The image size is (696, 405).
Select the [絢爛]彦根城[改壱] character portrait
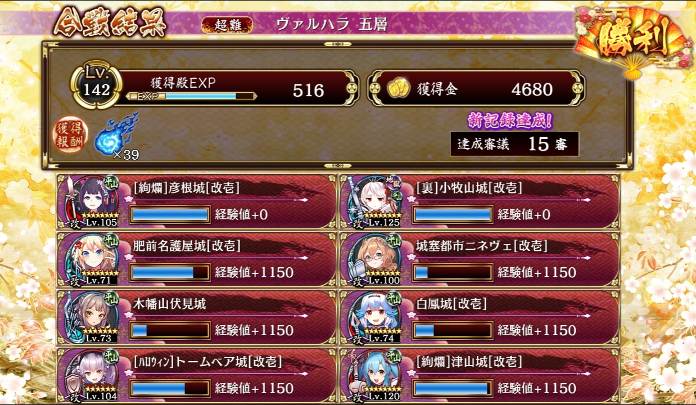[x=91, y=201]
